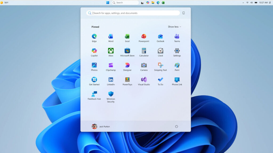273x153 pixels.
Task: Open Settings from the pinned apps
Action: pyautogui.click(x=177, y=52)
